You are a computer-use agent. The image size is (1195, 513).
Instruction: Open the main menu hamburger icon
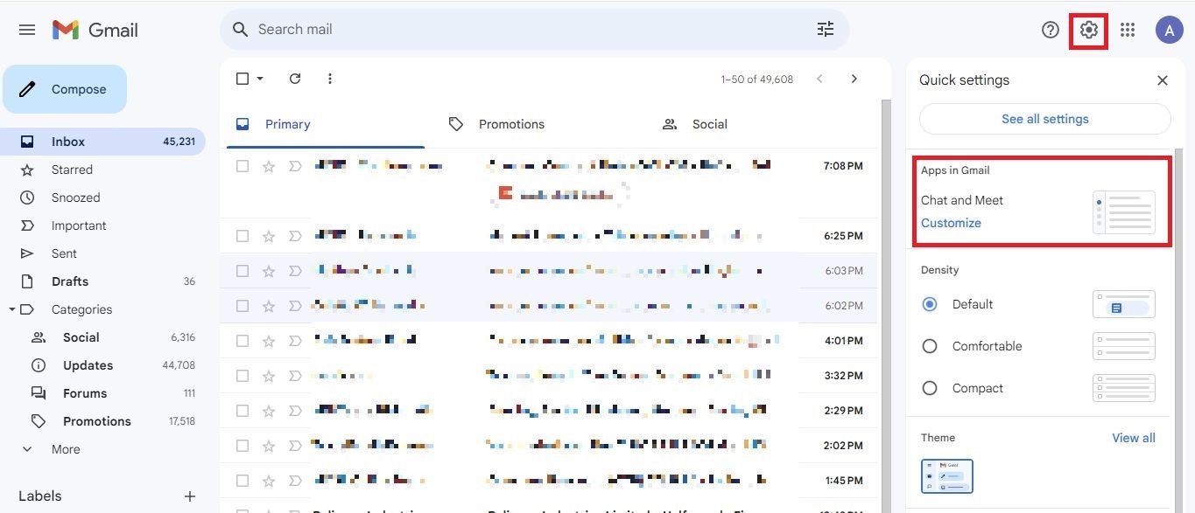click(27, 30)
